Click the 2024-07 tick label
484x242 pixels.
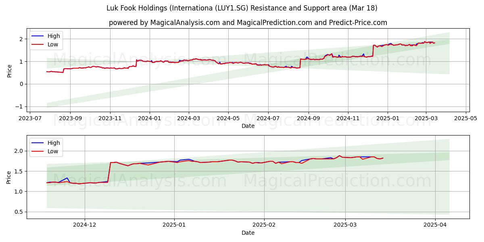tap(268, 119)
